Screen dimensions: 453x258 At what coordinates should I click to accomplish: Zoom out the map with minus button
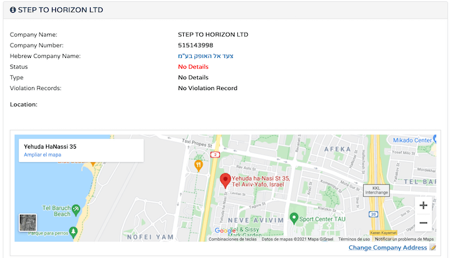[423, 223]
